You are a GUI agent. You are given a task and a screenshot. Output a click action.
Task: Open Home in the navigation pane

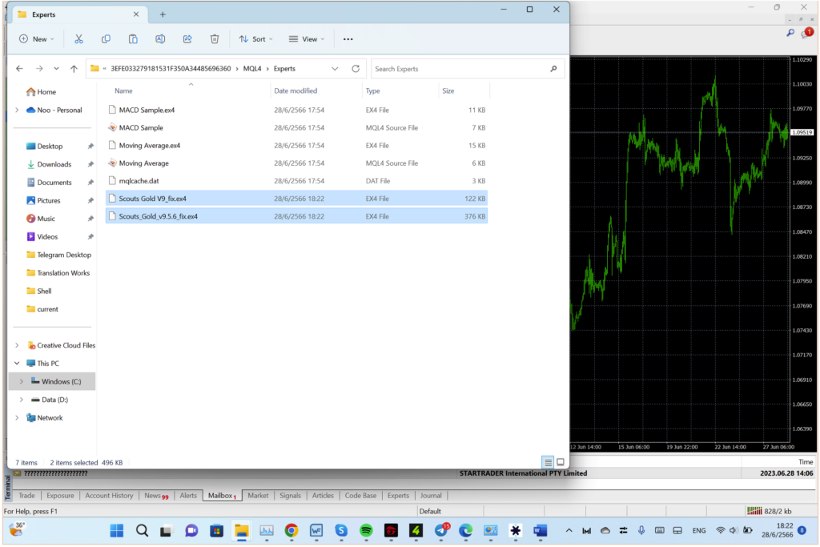coord(42,91)
